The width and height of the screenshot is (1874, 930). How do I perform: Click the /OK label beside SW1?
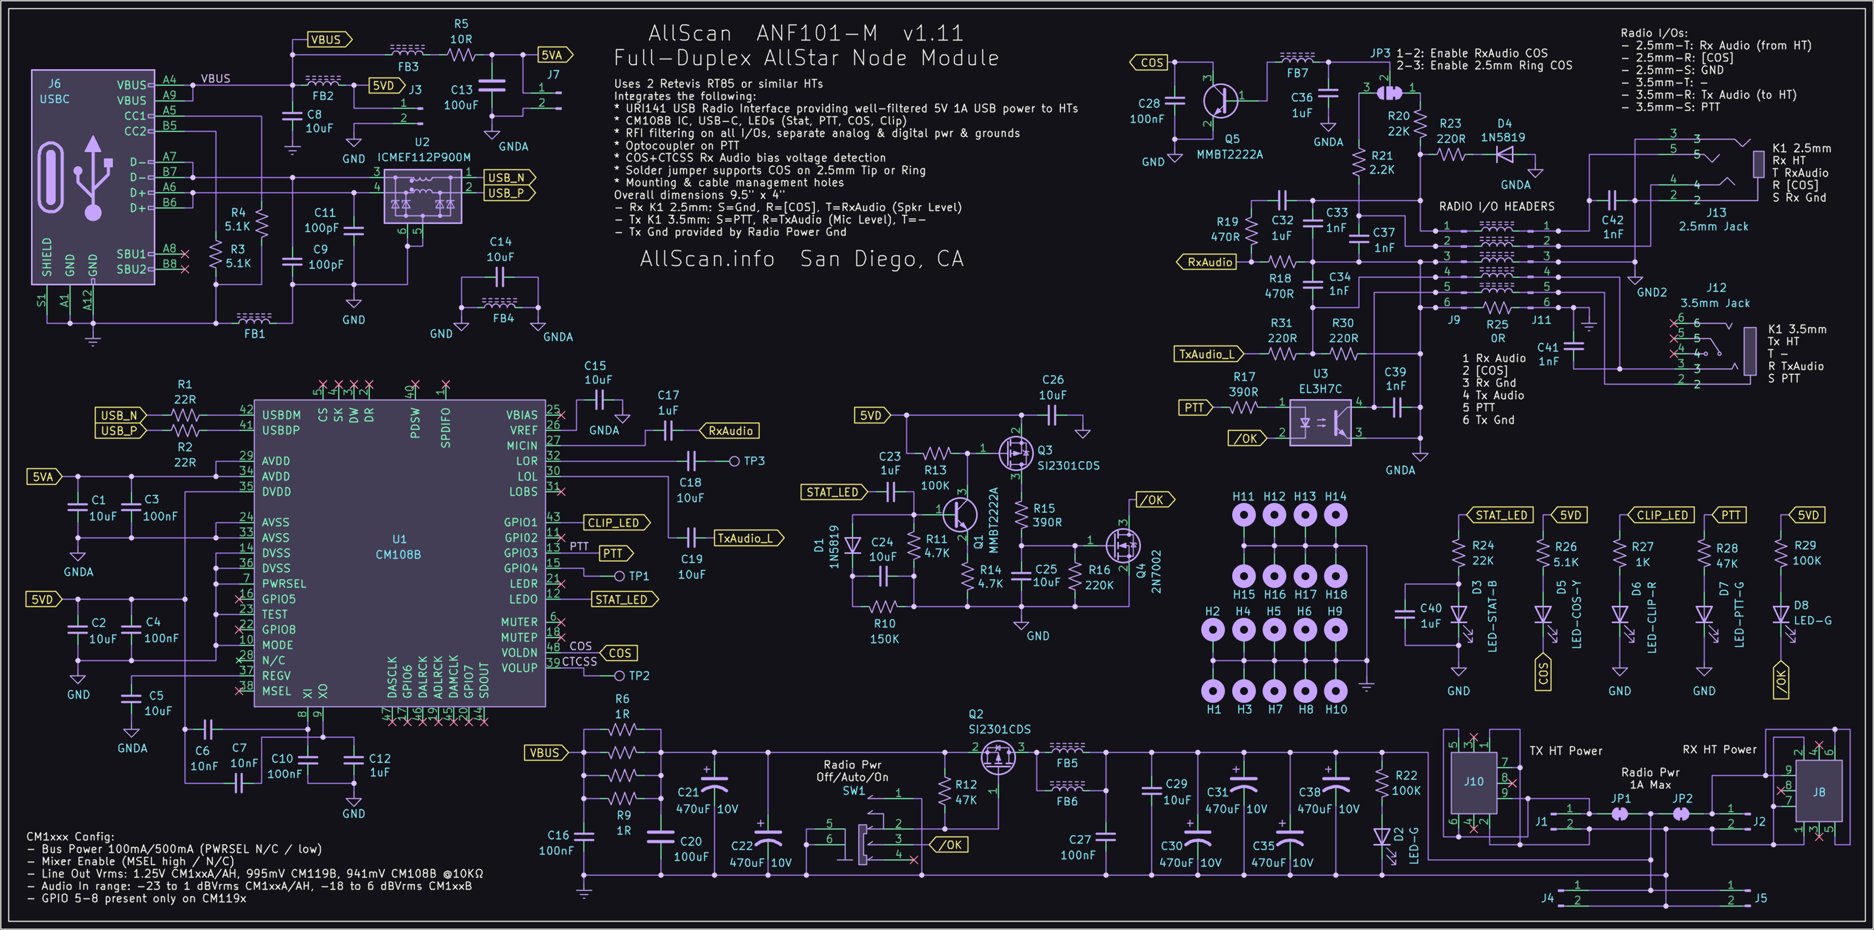coord(949,845)
